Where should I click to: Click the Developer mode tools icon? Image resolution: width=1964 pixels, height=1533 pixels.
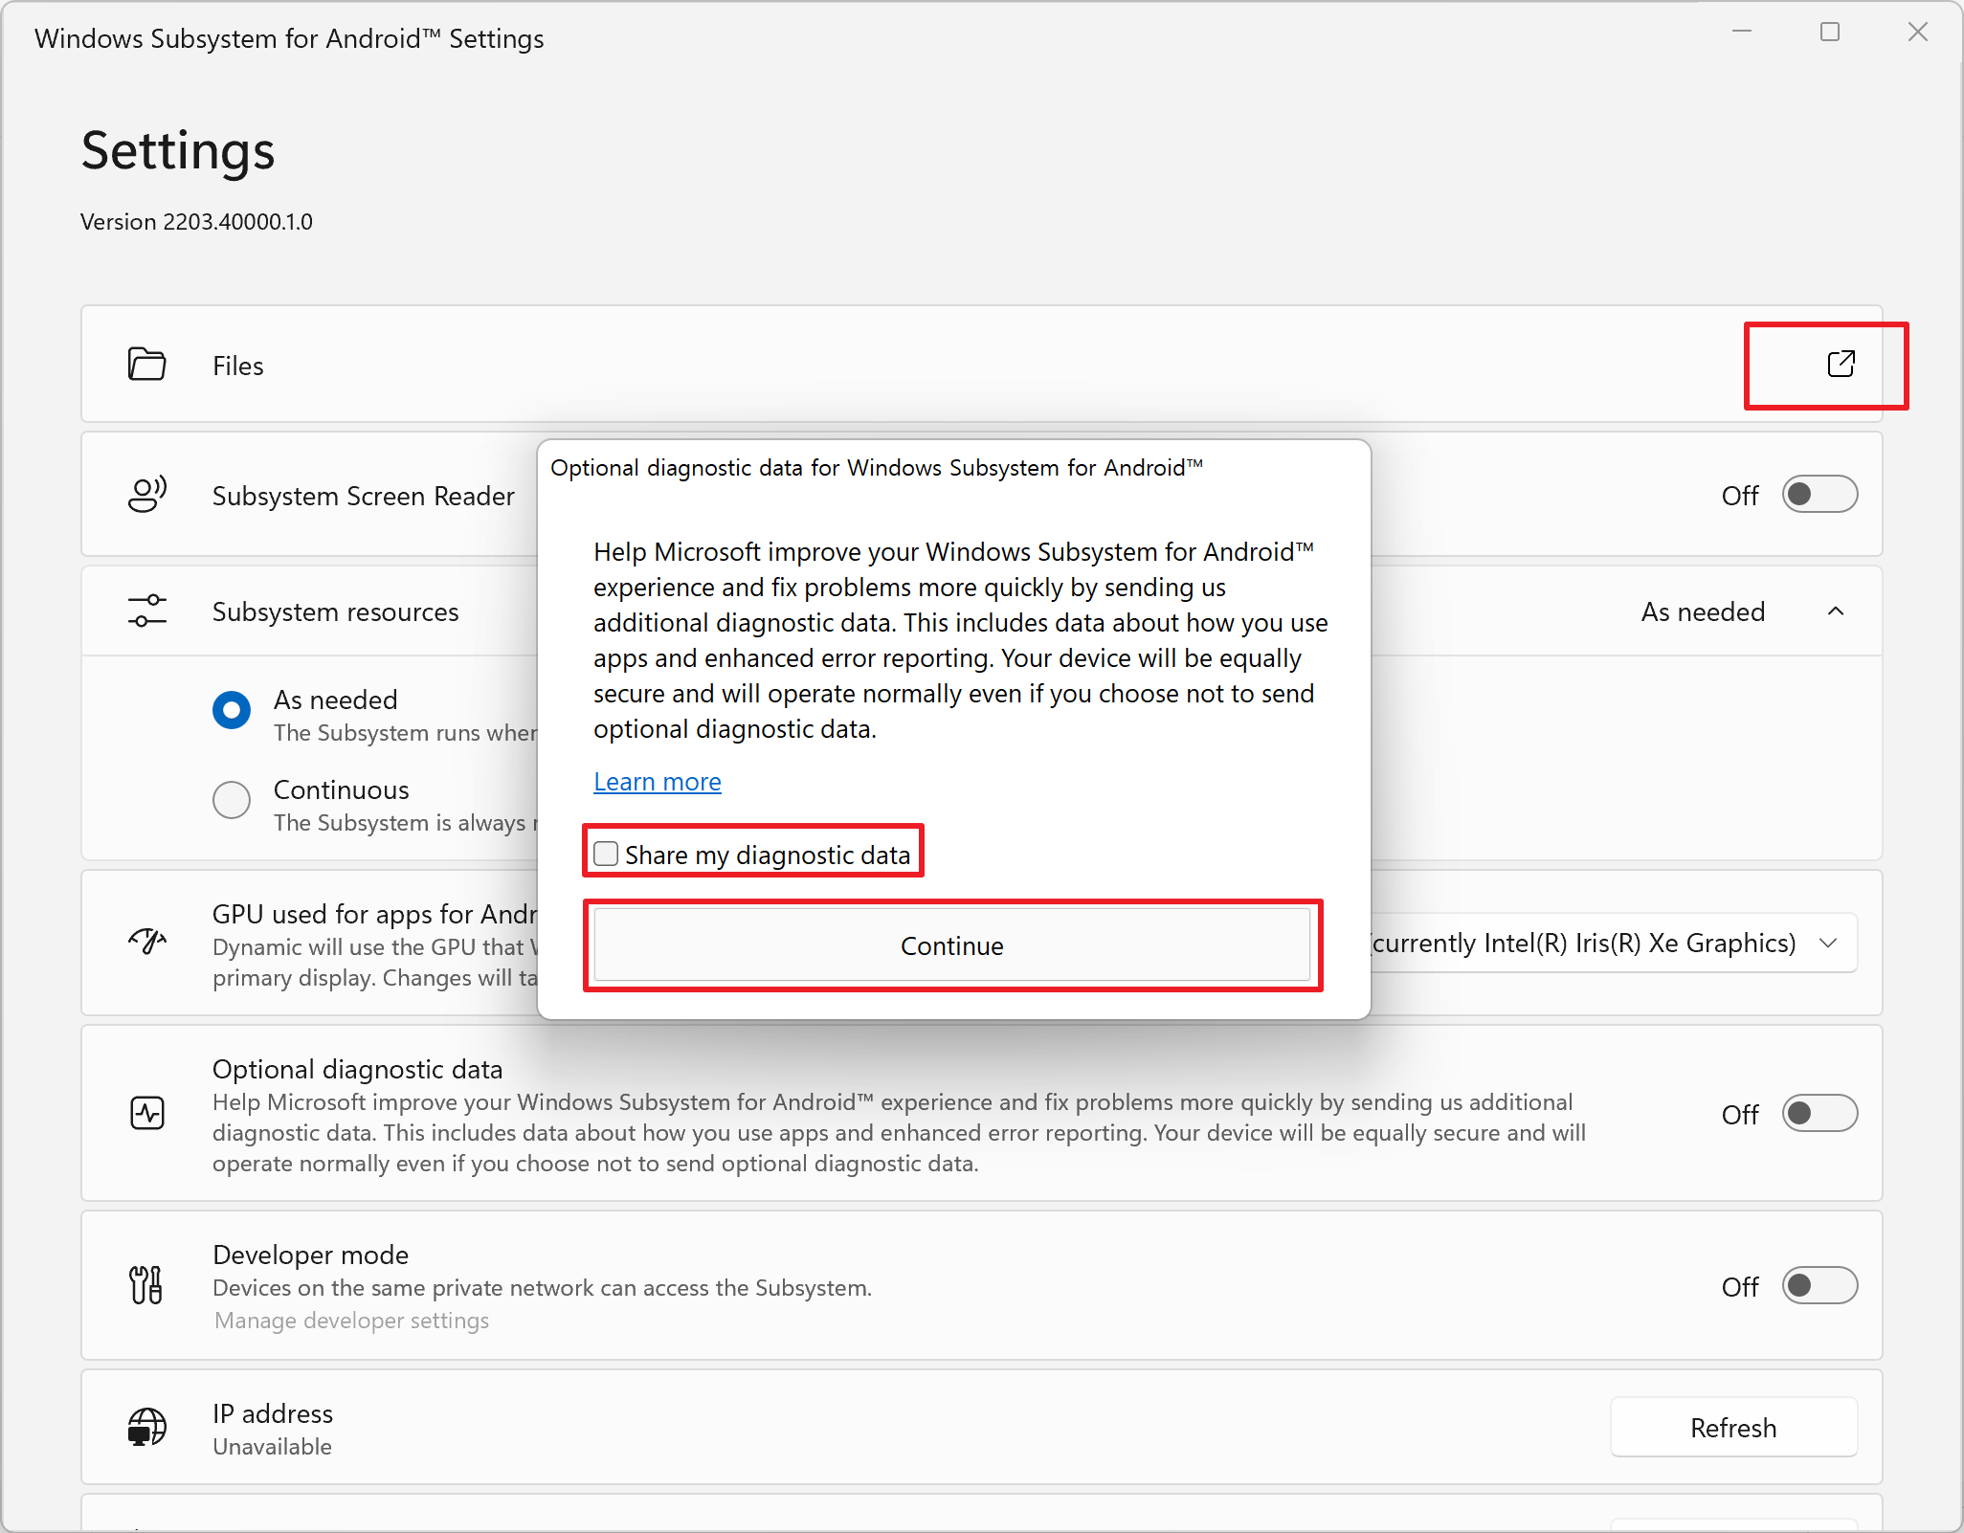point(147,1285)
